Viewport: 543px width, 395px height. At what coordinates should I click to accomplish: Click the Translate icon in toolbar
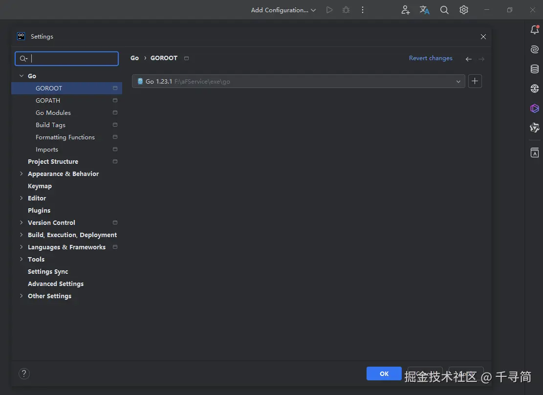425,10
